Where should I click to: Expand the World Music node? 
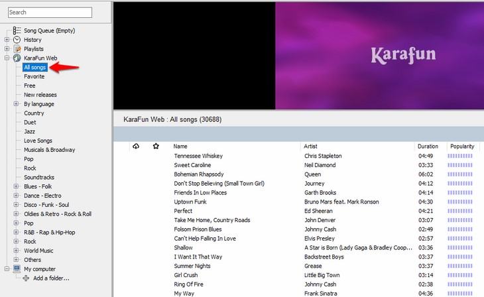point(16,251)
